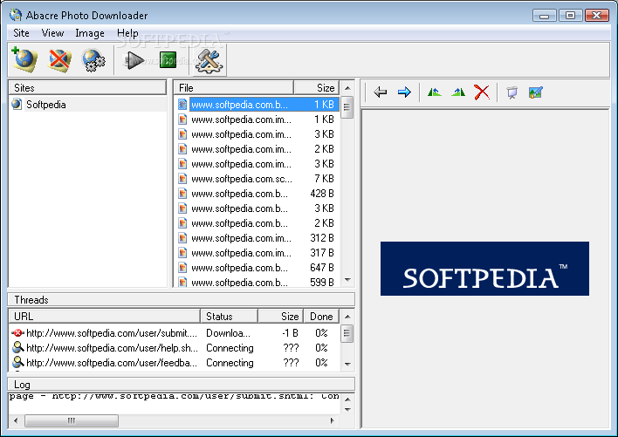
Task: Open the View menu
Action: (53, 33)
